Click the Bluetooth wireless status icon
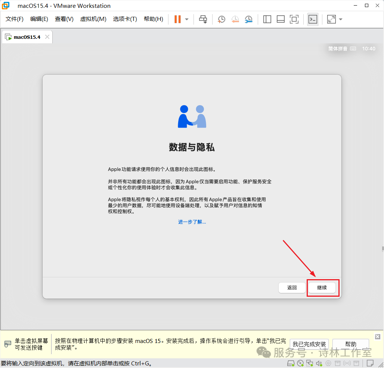Viewport: 384px width, 368px height. click(347, 364)
